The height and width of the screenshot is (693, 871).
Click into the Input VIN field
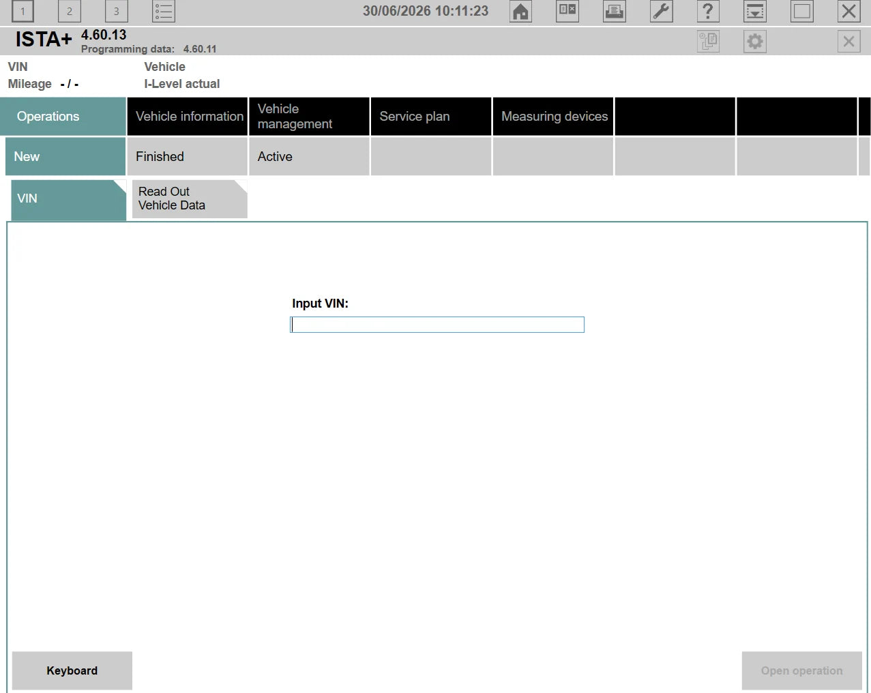437,325
